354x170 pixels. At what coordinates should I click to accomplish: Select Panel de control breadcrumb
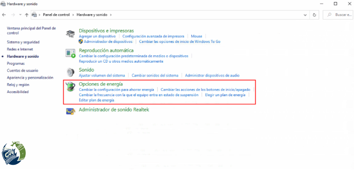tap(56, 15)
